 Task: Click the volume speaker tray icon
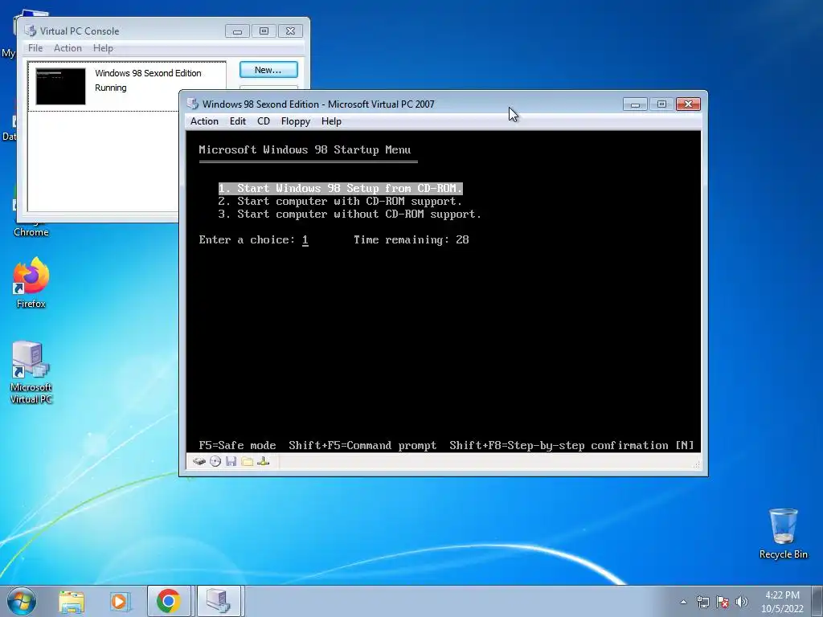click(742, 602)
